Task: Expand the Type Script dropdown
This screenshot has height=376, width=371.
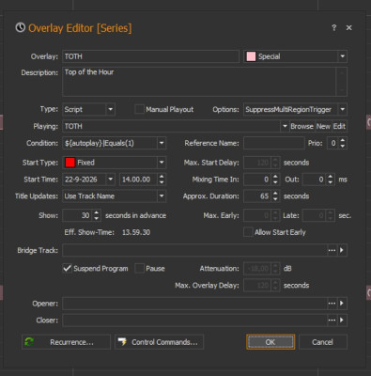Action: [110, 109]
